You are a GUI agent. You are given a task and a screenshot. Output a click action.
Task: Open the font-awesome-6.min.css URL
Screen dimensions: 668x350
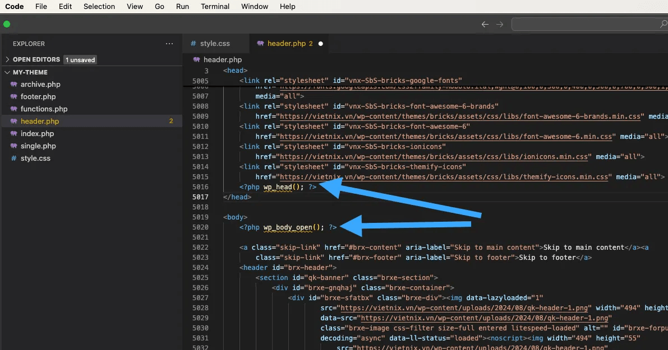tap(446, 137)
